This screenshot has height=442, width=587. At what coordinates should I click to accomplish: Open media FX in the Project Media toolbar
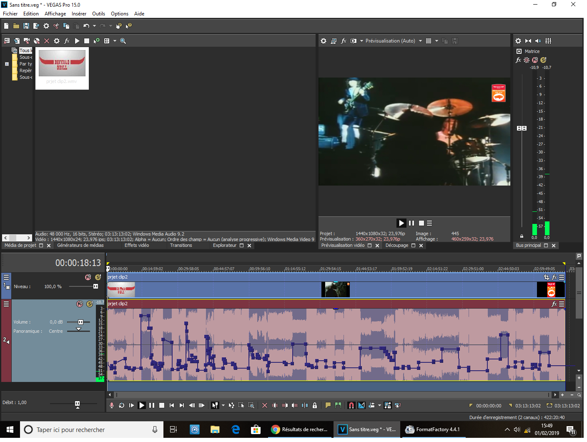click(x=67, y=41)
